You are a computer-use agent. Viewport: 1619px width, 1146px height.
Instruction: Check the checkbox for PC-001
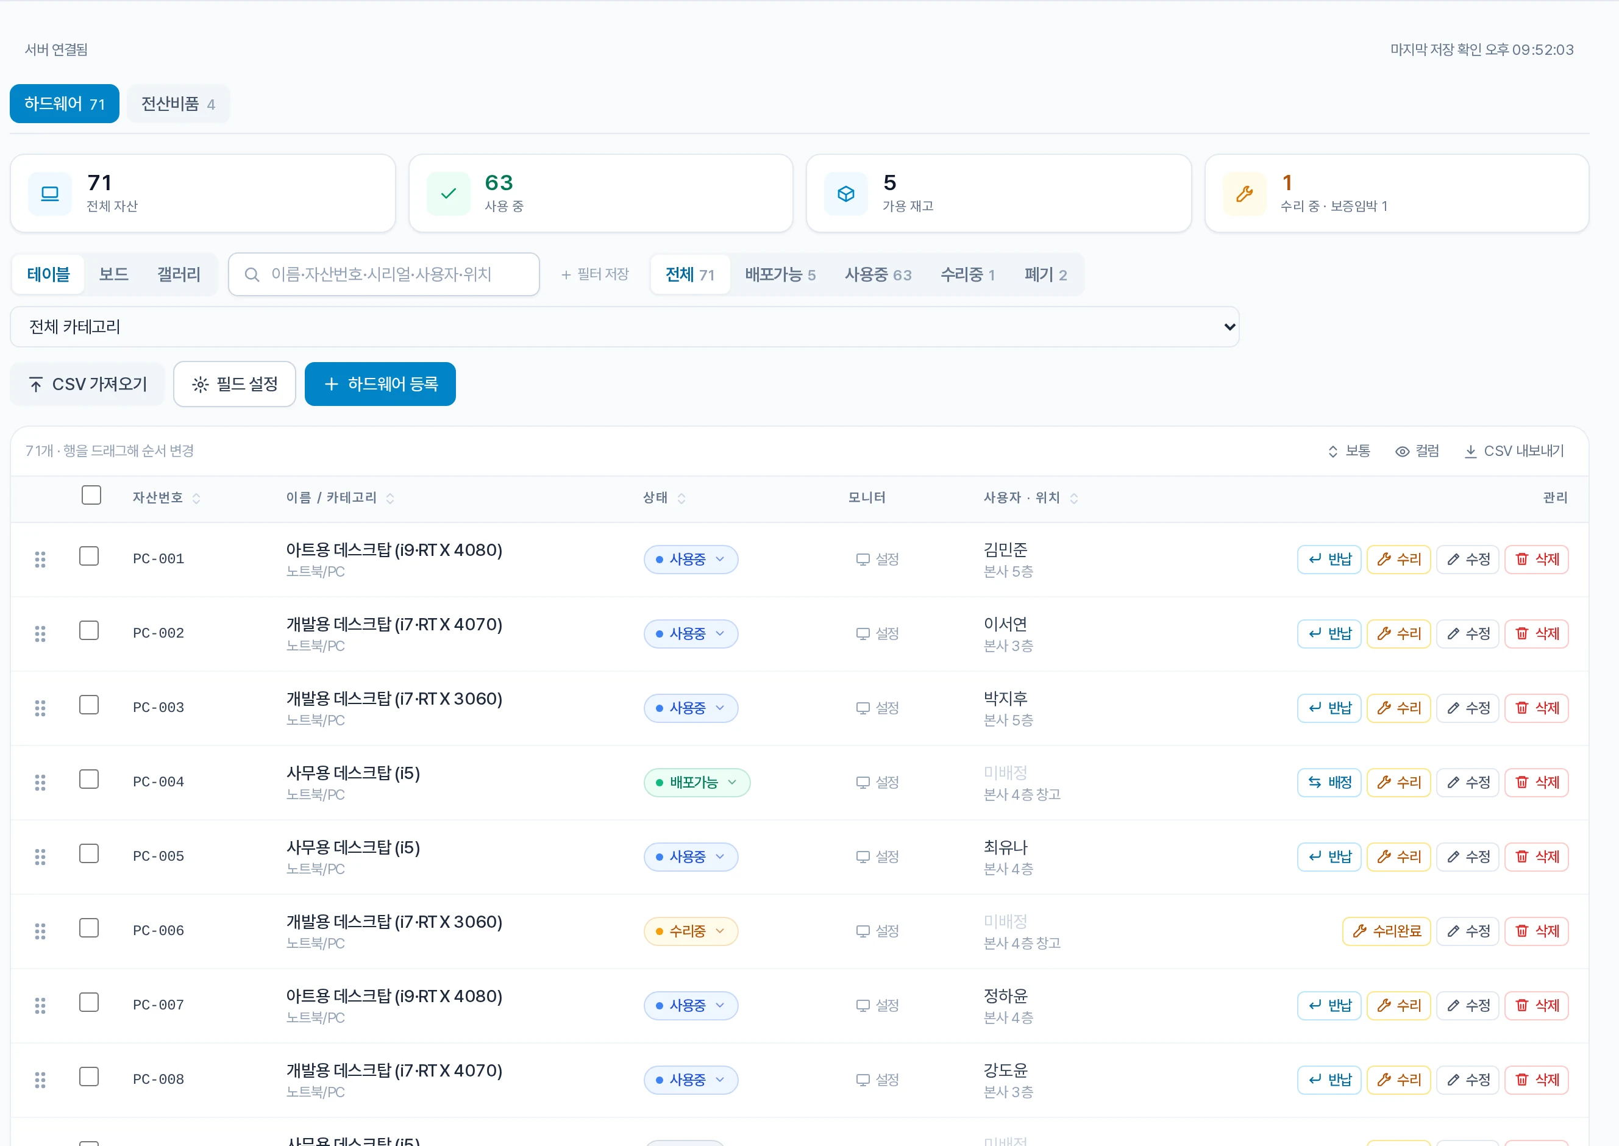click(89, 557)
